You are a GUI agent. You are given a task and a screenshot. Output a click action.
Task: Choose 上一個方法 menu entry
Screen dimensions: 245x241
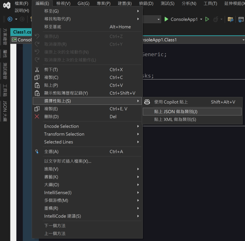(x=87, y=234)
